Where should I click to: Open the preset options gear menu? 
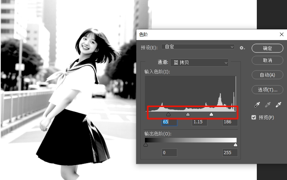click(242, 48)
